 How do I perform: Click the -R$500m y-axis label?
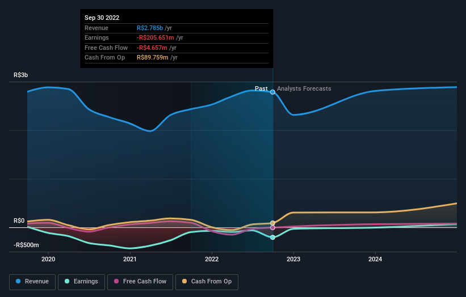[26, 245]
